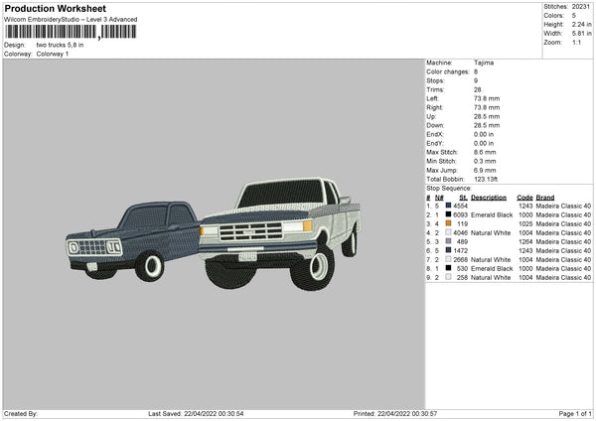Click the orange swatch in stop 3
The width and height of the screenshot is (596, 421).
449,224
